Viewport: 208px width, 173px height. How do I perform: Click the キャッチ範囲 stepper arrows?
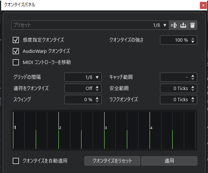(x=193, y=77)
